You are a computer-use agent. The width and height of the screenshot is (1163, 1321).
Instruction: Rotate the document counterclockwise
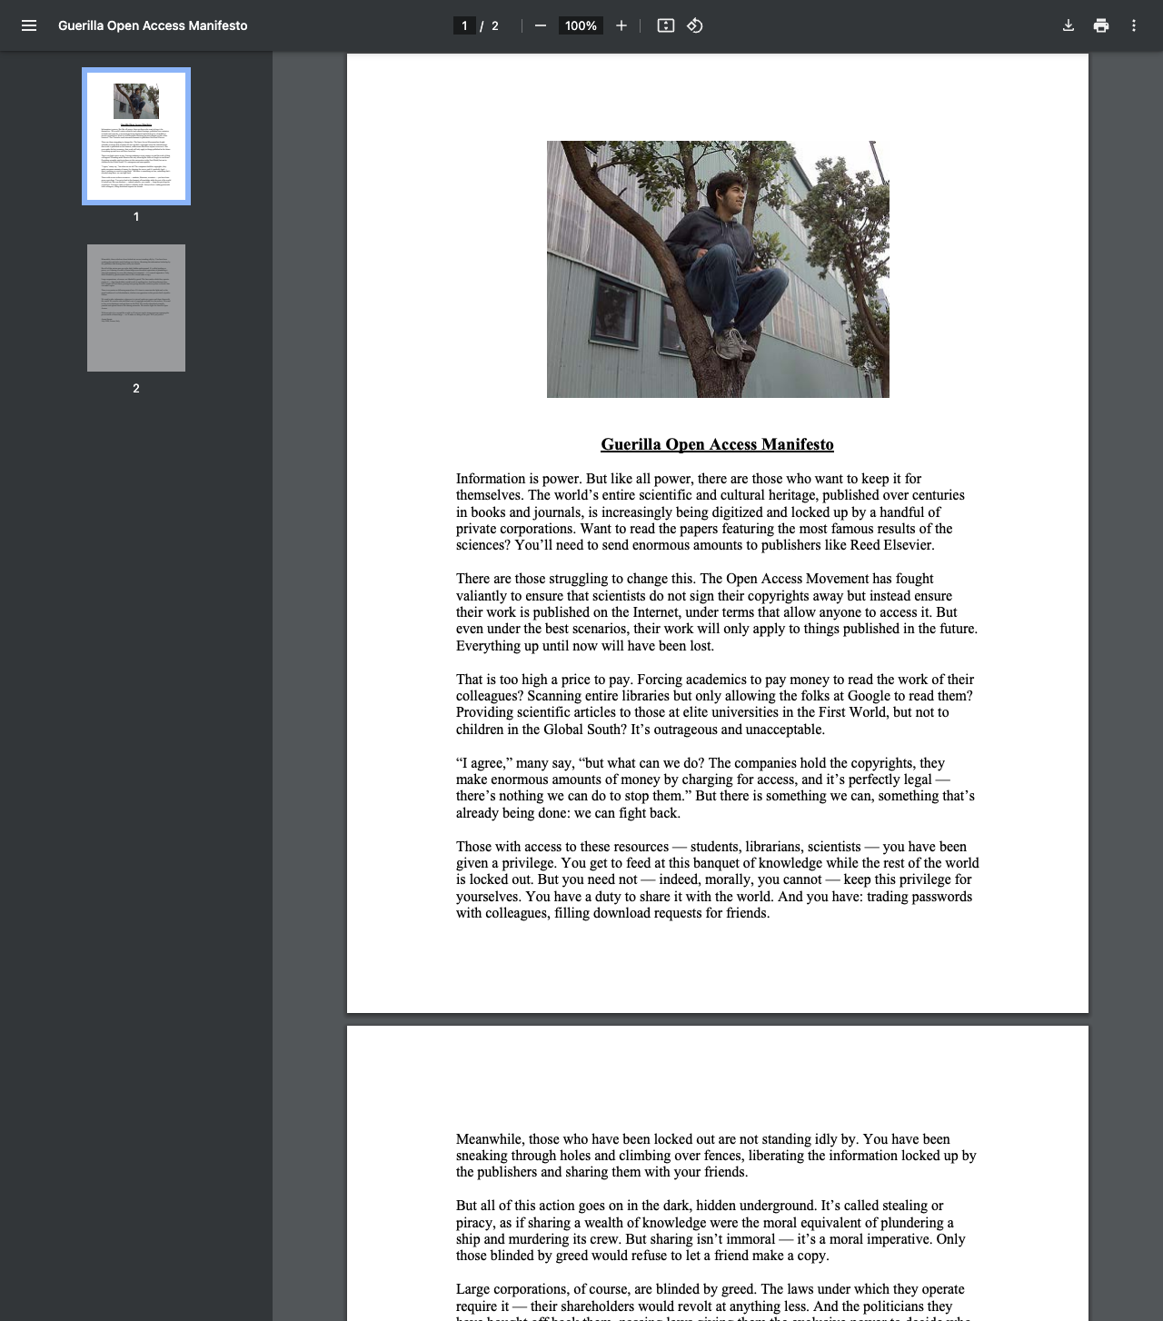click(695, 25)
